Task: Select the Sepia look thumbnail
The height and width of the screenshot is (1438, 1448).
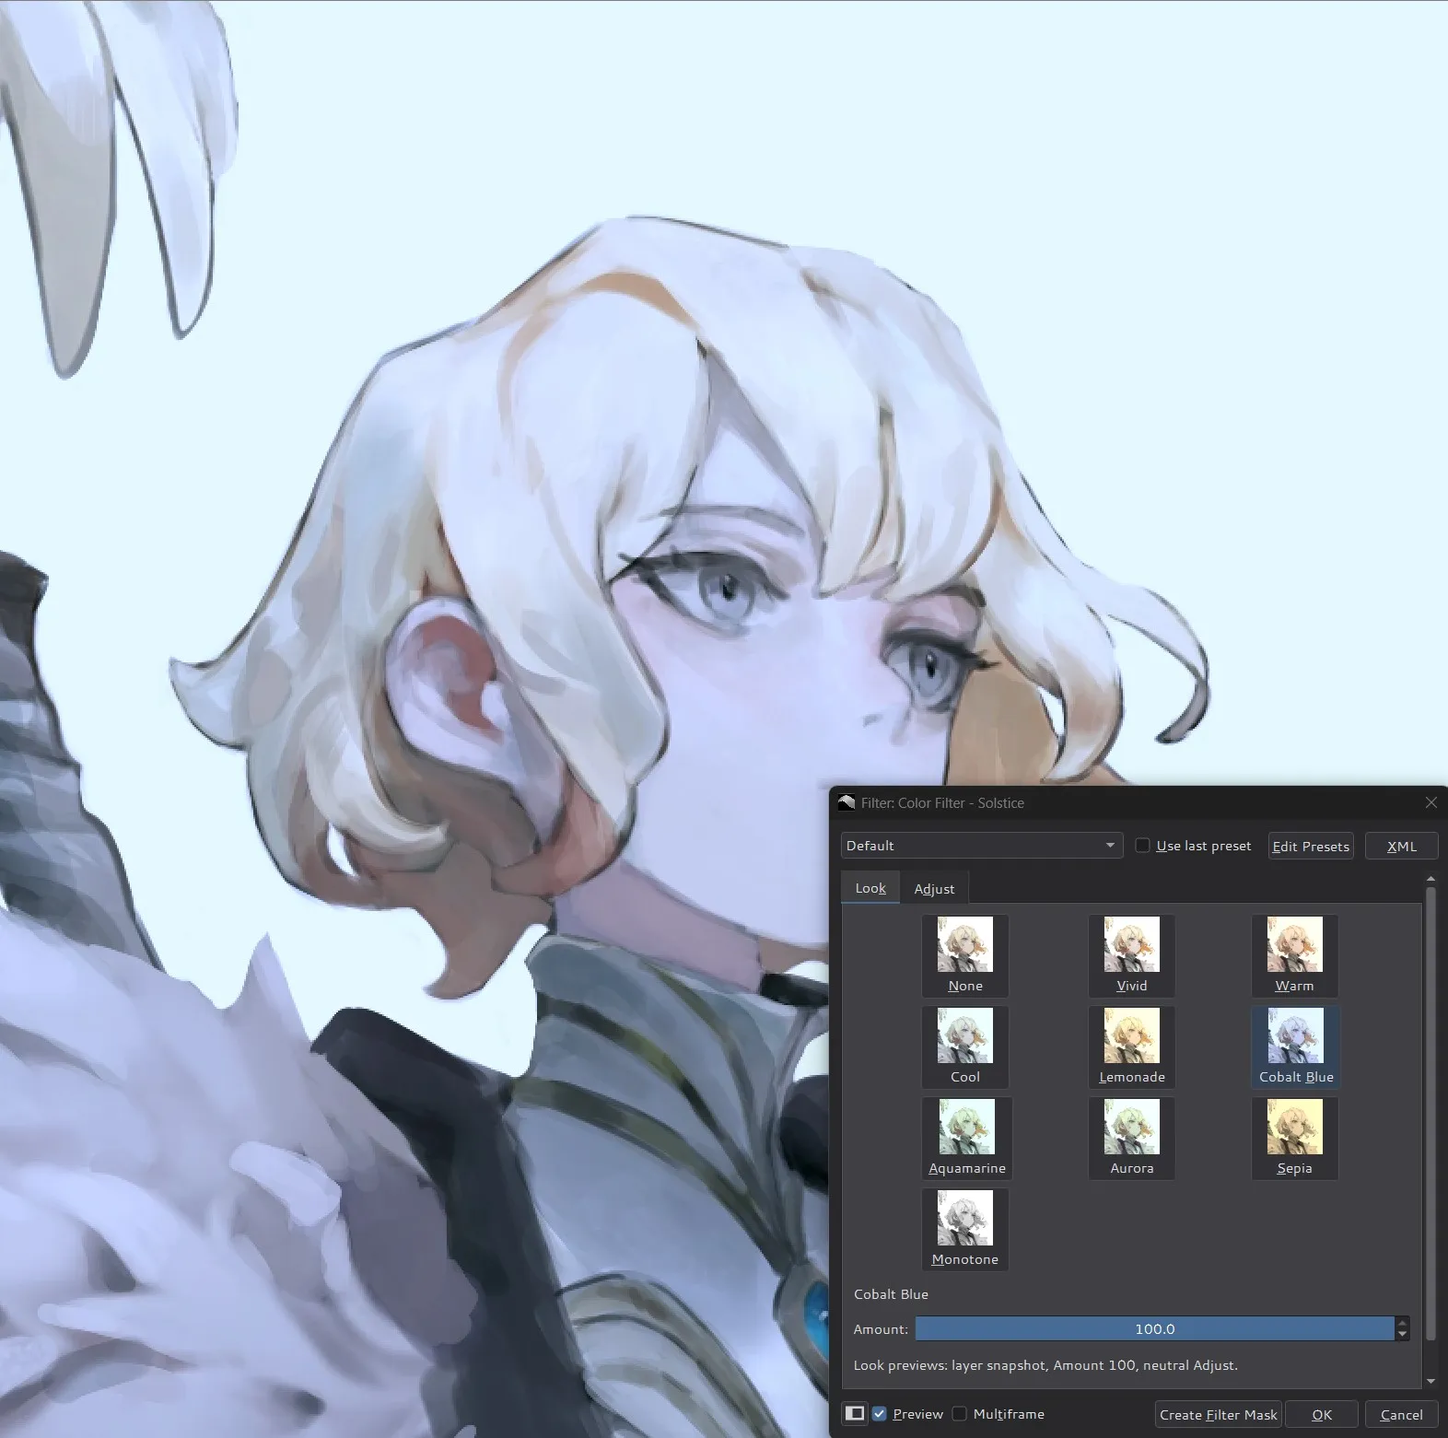Action: 1294,1138
